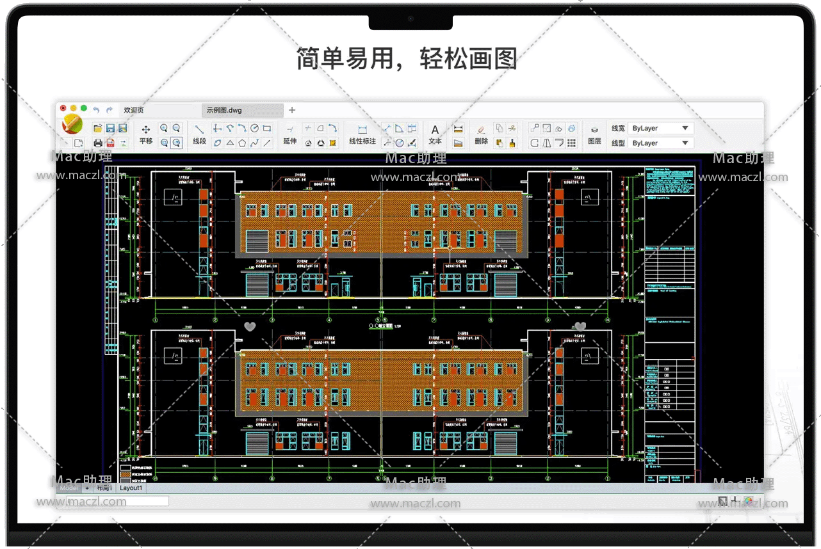Select the triangle drawing tool

230,143
